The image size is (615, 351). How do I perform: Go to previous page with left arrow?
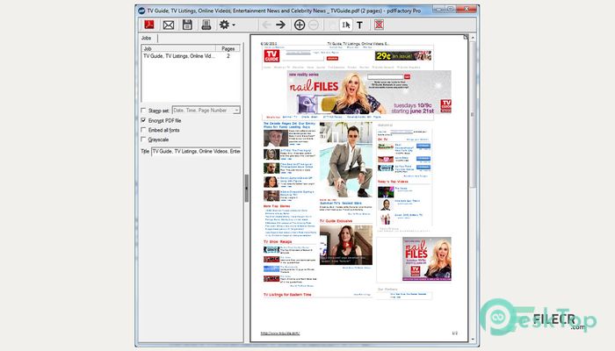tap(266, 25)
